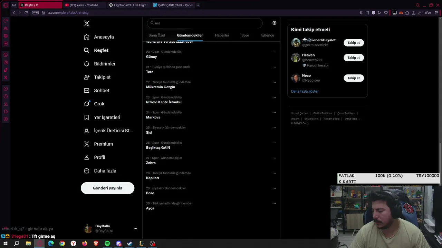Open the extensions puzzle piece icon
The height and width of the screenshot is (248, 442).
point(407,13)
